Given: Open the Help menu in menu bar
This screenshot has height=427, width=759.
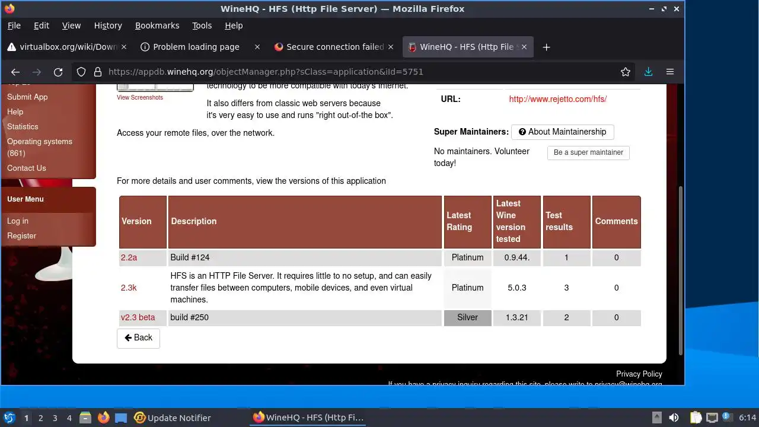Looking at the screenshot, I should click(234, 26).
